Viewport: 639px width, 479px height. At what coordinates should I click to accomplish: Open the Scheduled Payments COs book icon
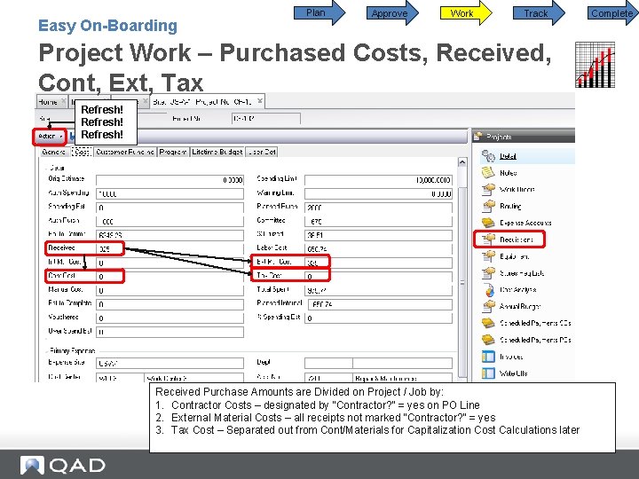click(488, 323)
